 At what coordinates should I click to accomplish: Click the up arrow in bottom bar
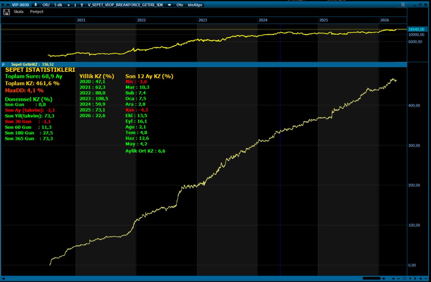pyautogui.click(x=410, y=279)
